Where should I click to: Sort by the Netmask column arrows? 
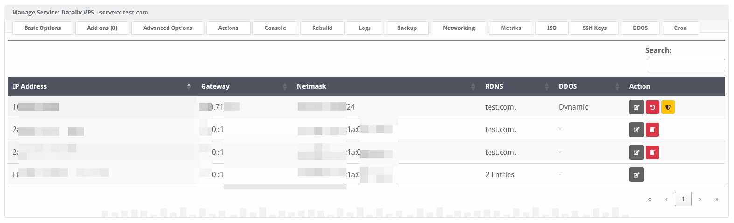[x=473, y=86]
